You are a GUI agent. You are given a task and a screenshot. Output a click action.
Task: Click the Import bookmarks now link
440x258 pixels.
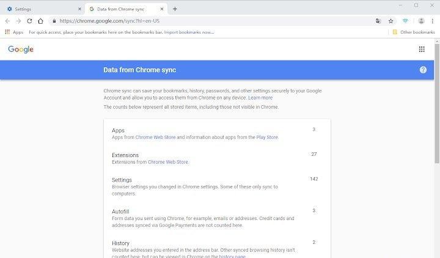click(189, 32)
